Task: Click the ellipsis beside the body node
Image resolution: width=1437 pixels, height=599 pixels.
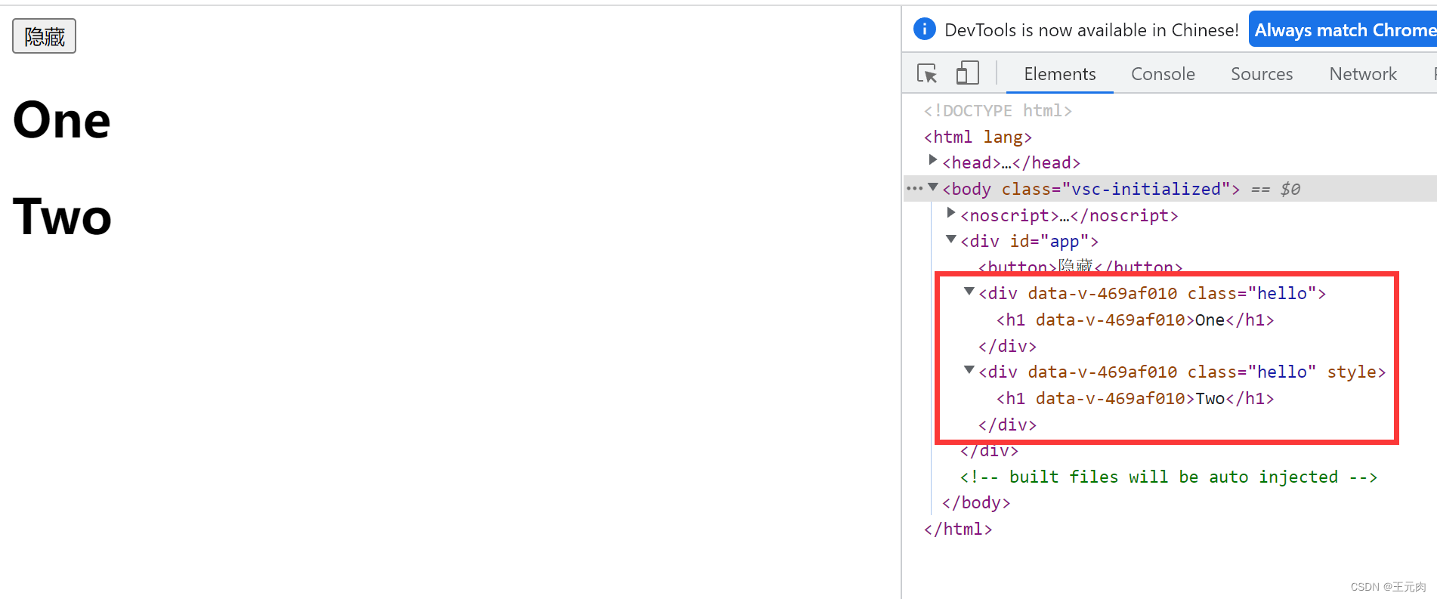Action: 914,188
